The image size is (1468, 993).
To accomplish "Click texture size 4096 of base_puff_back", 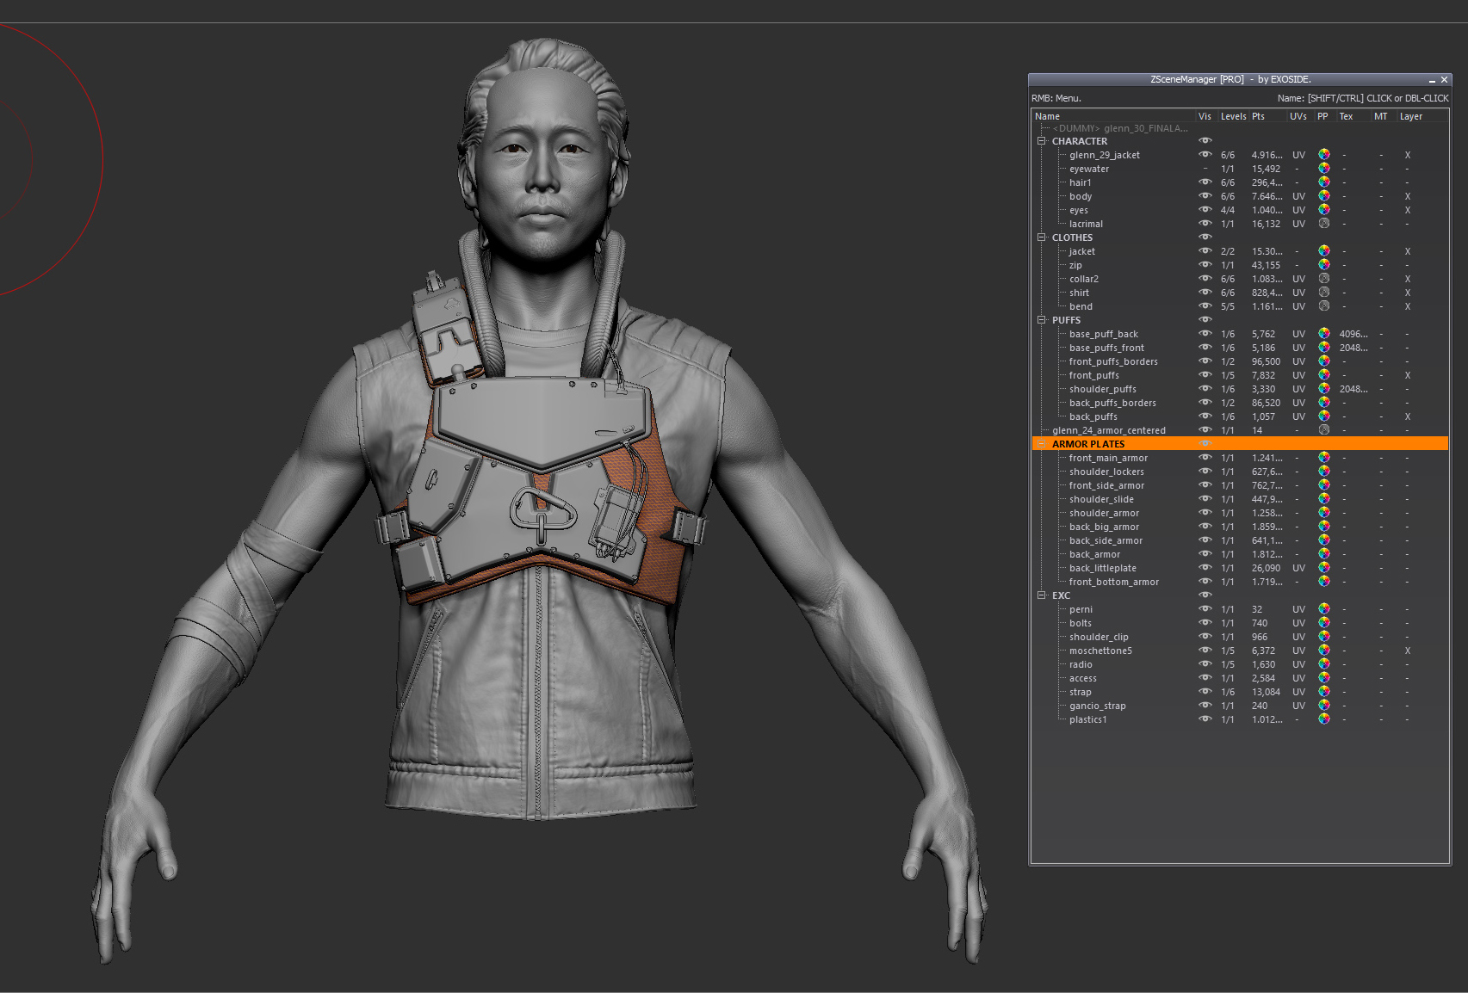I will point(1353,334).
